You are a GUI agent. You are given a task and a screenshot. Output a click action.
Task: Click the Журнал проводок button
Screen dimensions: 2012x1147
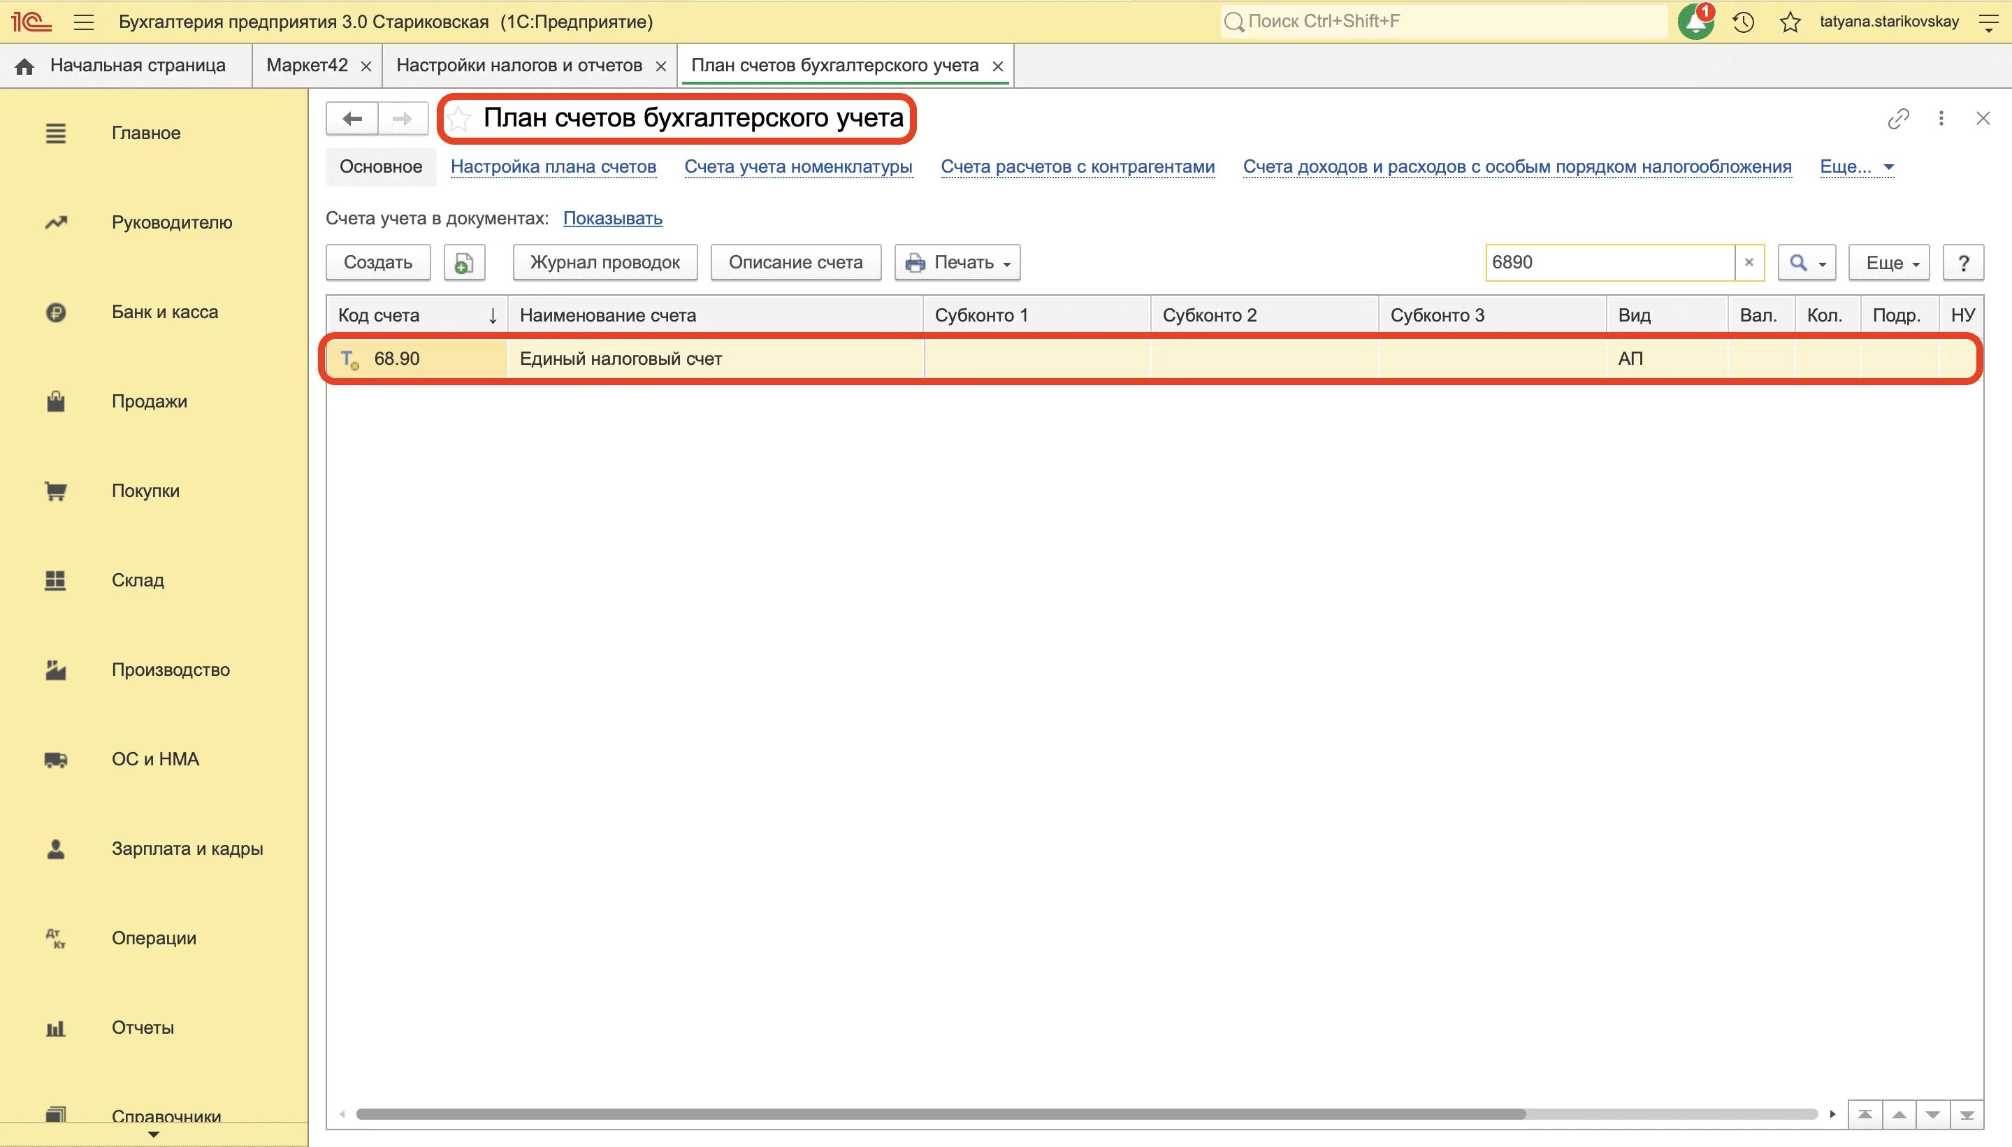[x=604, y=262]
